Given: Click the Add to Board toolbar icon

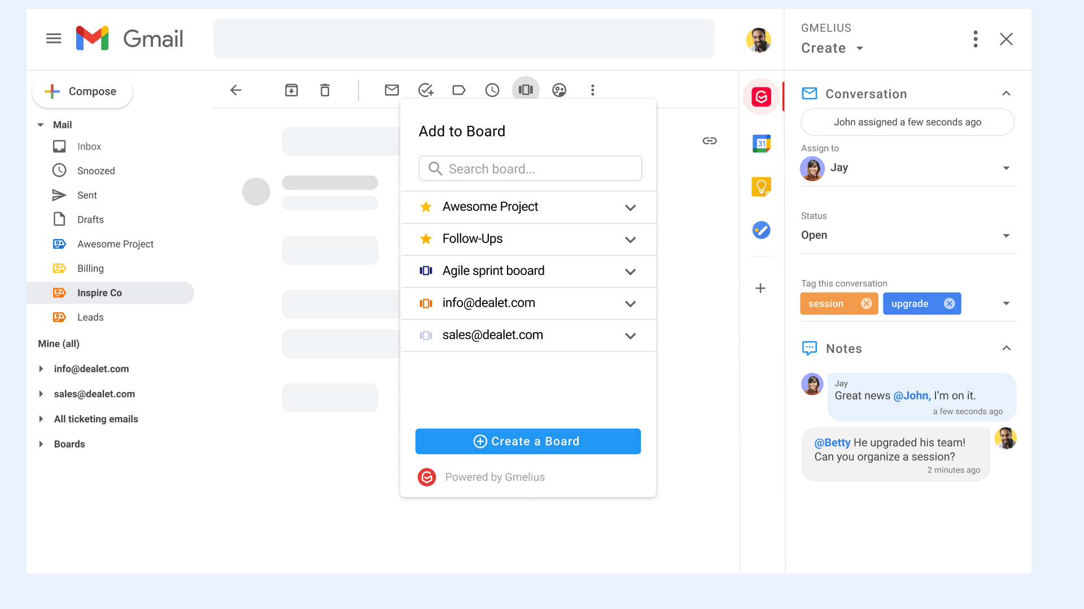Looking at the screenshot, I should click(x=526, y=90).
